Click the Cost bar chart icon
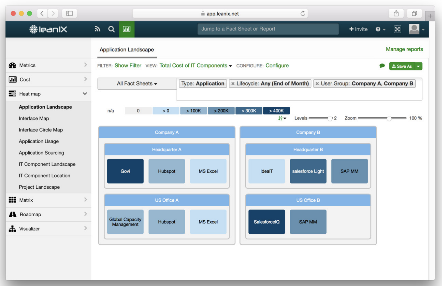The width and height of the screenshot is (442, 286). (13, 79)
